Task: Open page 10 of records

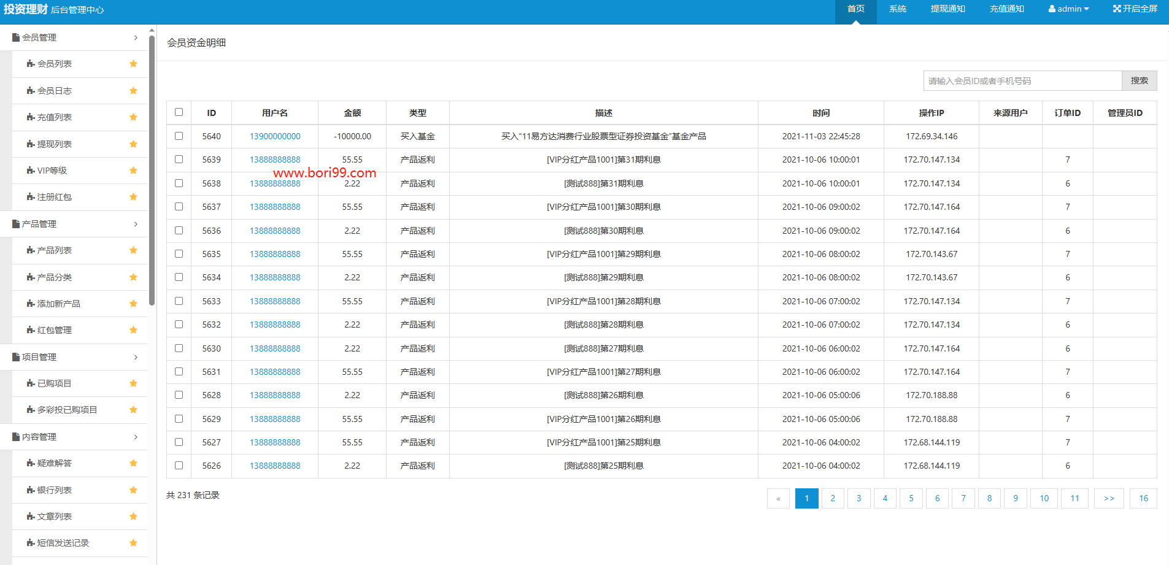Action: 1044,498
